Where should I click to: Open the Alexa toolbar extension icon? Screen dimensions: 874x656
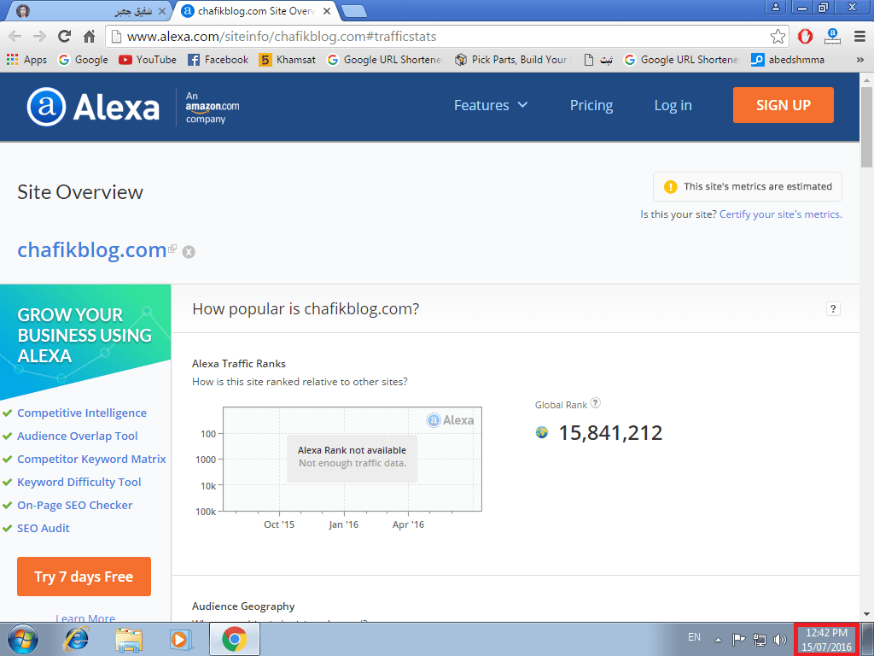[832, 37]
